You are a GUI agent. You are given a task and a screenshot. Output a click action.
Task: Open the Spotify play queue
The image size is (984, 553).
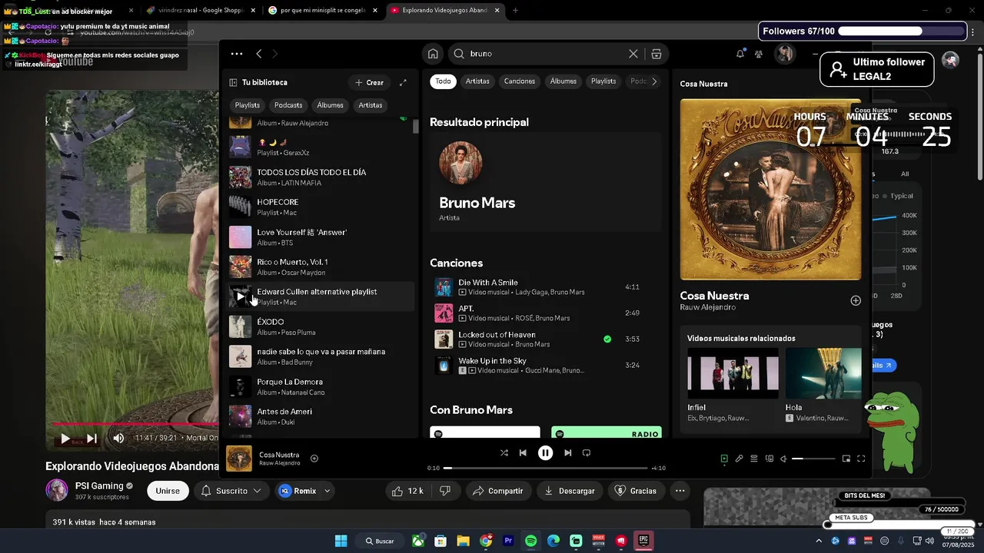[x=754, y=459]
